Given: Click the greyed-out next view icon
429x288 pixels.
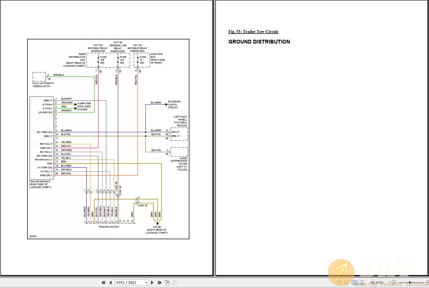Looking at the screenshot, I should point(175,282).
